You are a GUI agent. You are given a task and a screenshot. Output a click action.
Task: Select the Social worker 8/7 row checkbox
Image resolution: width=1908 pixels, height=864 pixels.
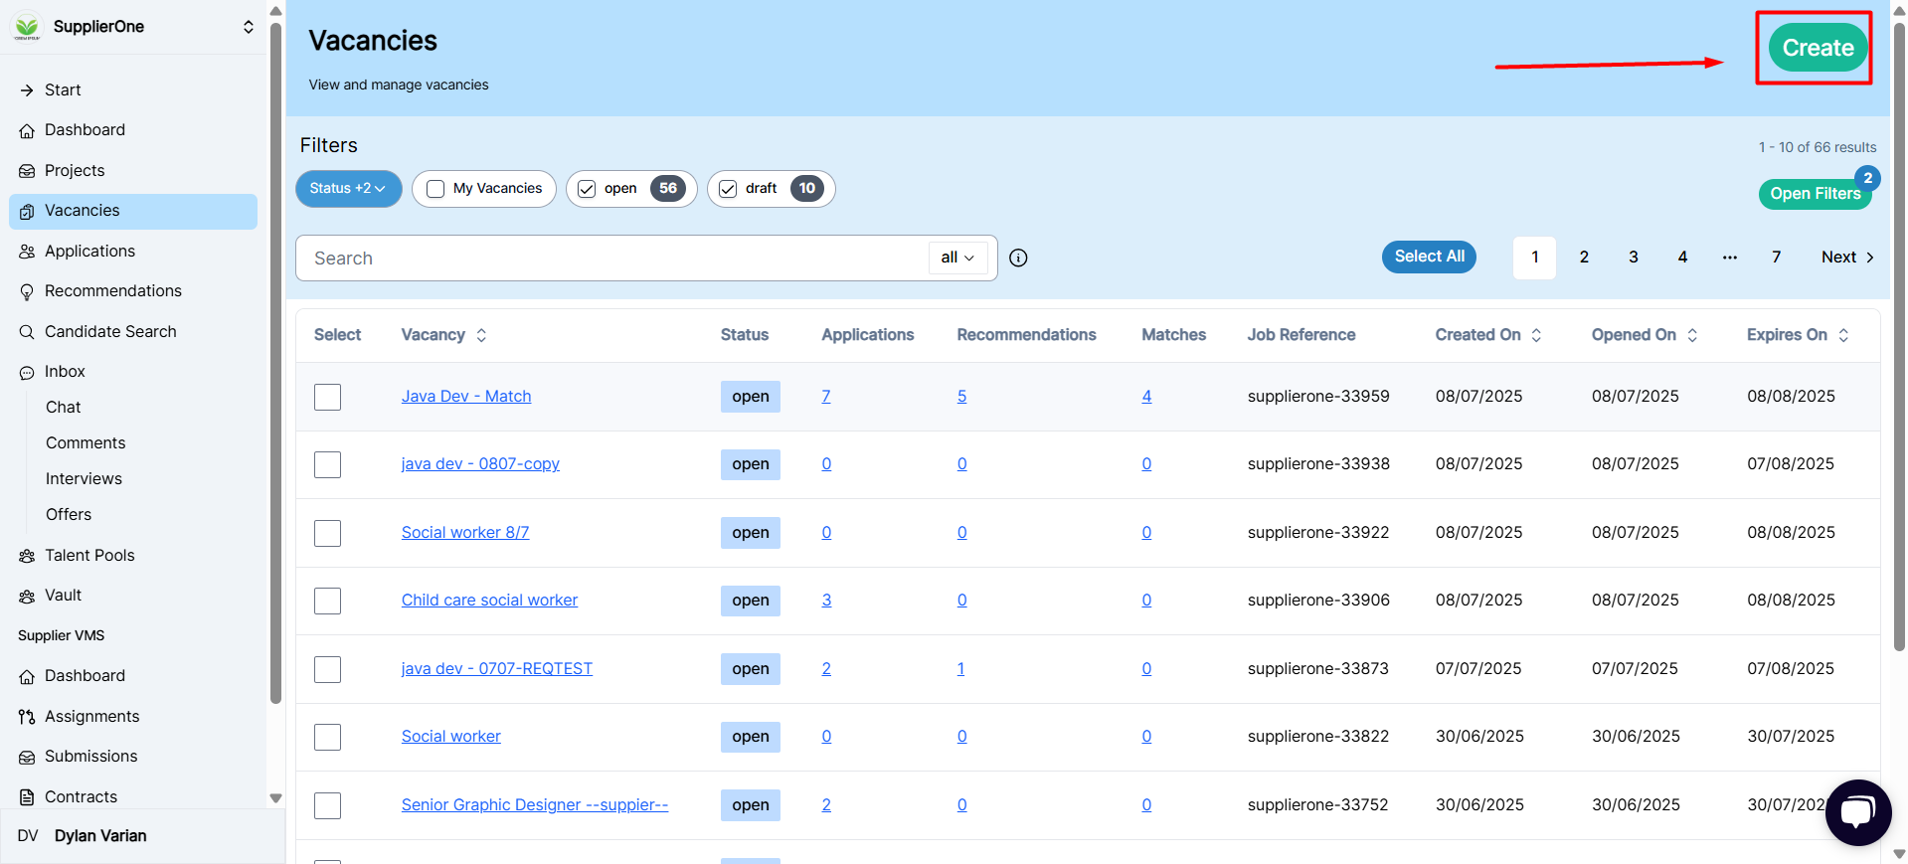(327, 533)
